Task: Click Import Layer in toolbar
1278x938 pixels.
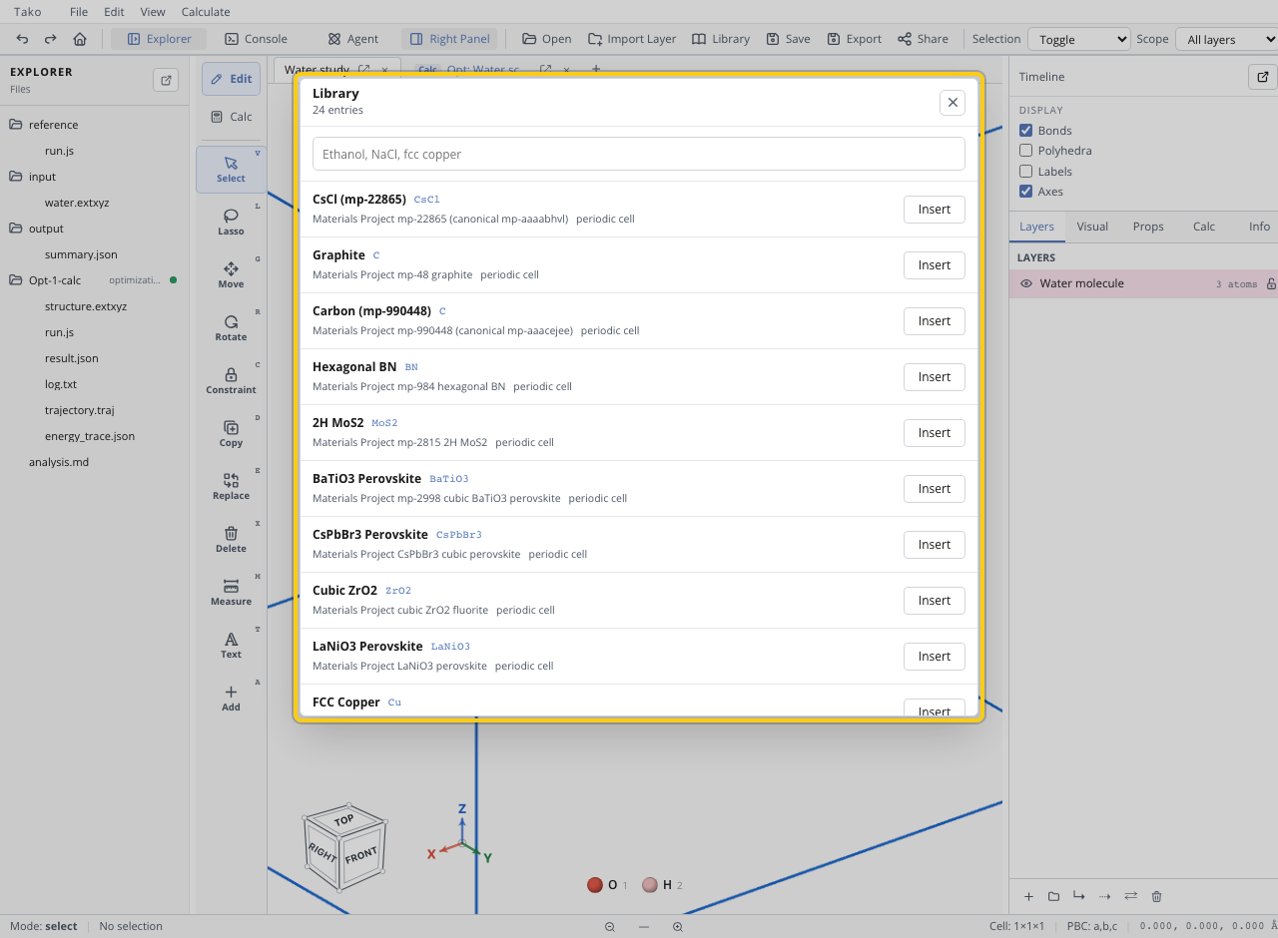Action: (x=632, y=39)
